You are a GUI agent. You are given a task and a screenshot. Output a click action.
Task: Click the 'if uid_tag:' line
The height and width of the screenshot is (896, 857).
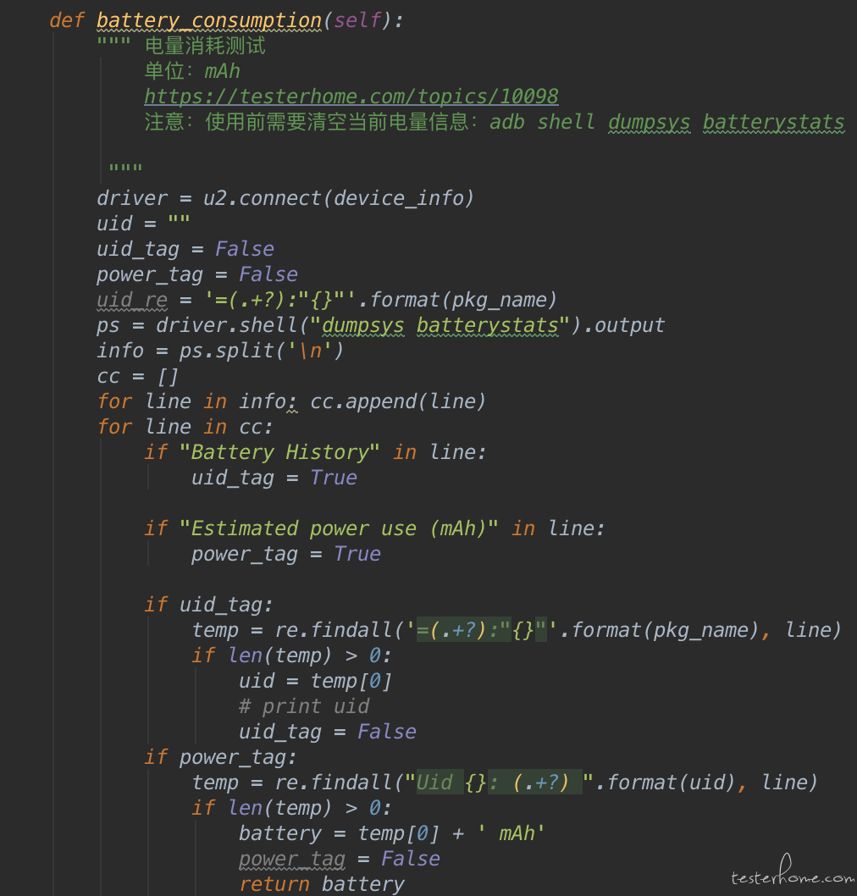tap(208, 605)
